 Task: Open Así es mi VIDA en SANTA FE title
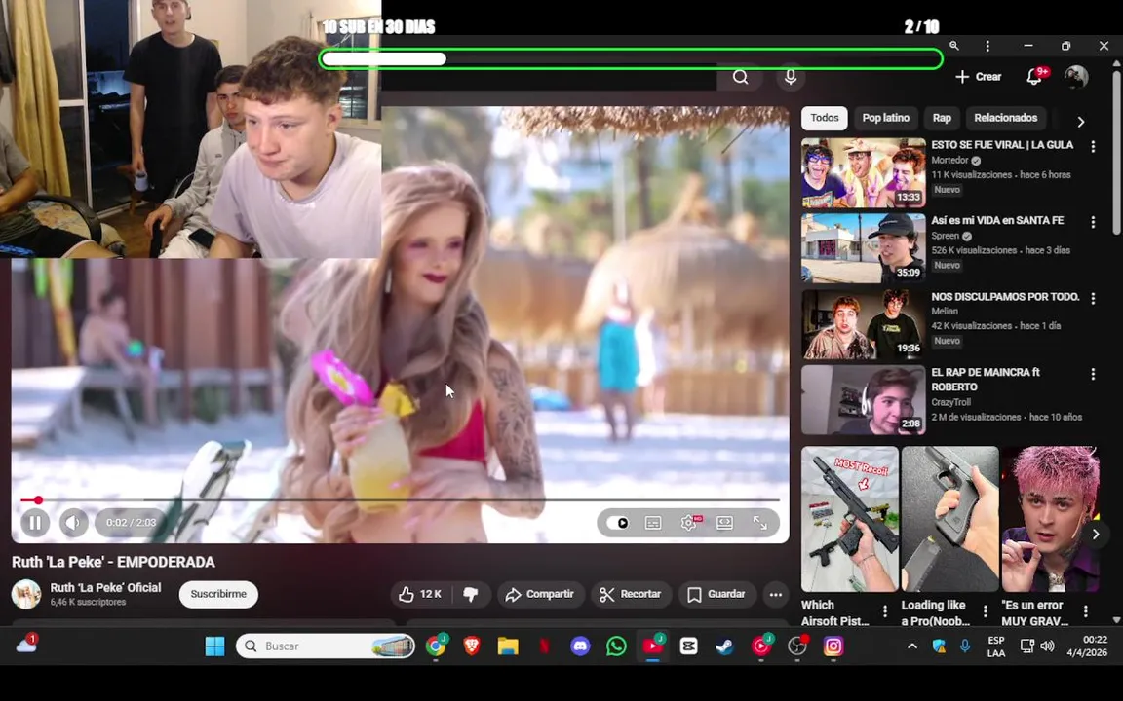(997, 220)
